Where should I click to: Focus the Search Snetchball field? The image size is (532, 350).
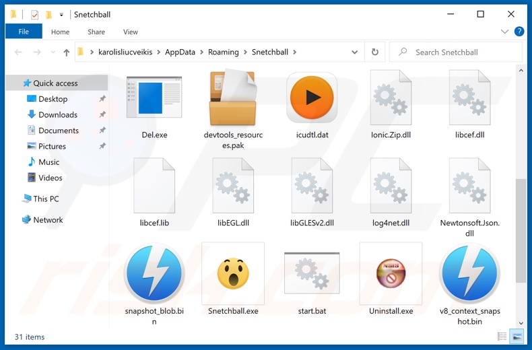click(x=456, y=53)
